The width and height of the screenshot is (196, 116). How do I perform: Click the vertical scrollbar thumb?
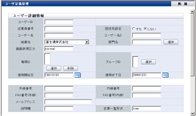pyautogui.click(x=192, y=45)
